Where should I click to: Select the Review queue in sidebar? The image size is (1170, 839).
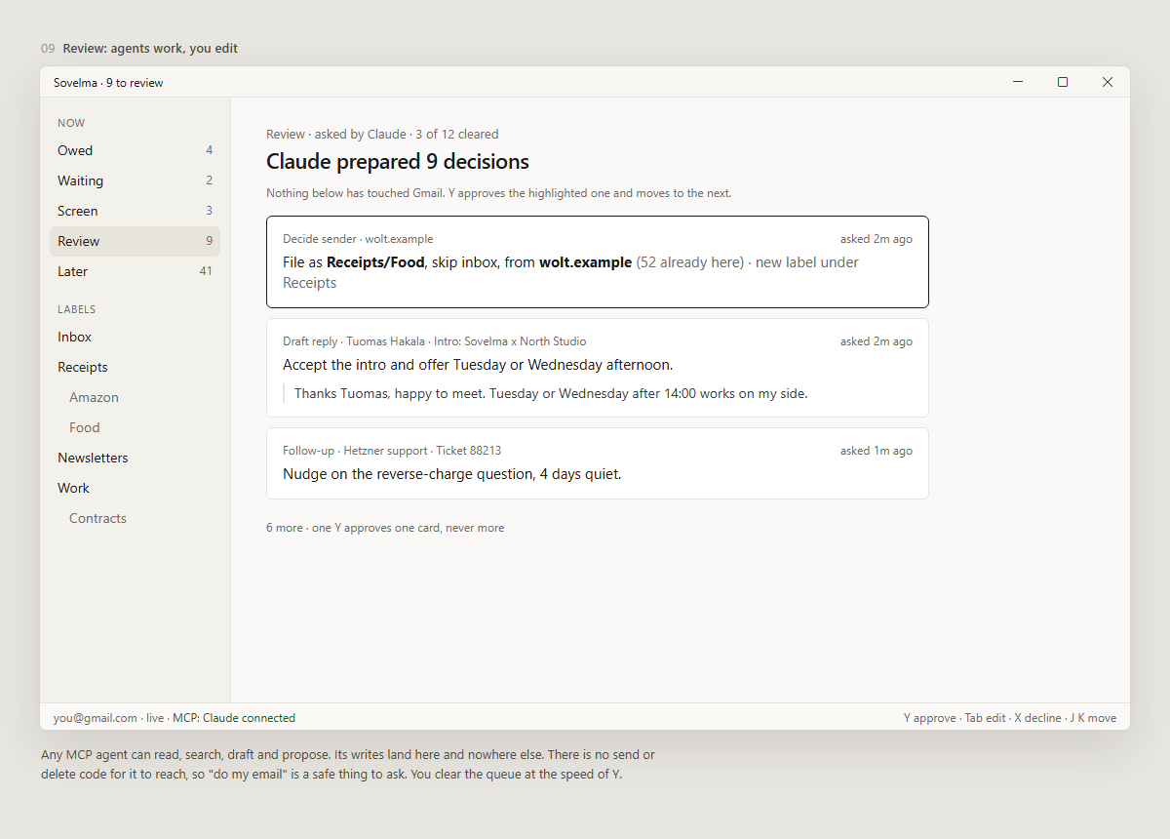(x=135, y=241)
